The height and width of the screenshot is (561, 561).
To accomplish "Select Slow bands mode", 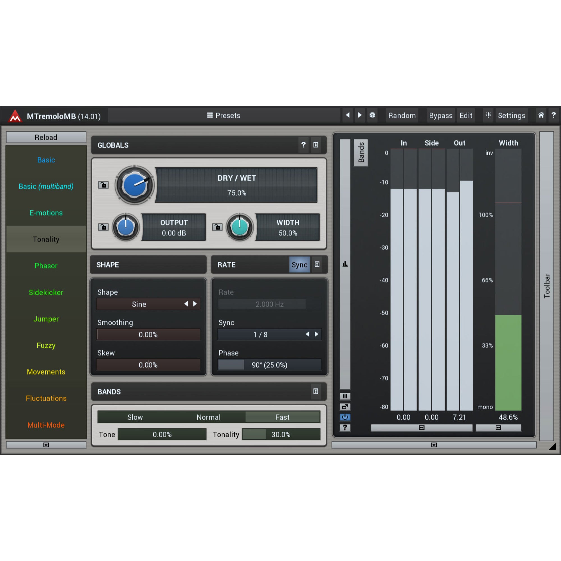I will coord(135,417).
